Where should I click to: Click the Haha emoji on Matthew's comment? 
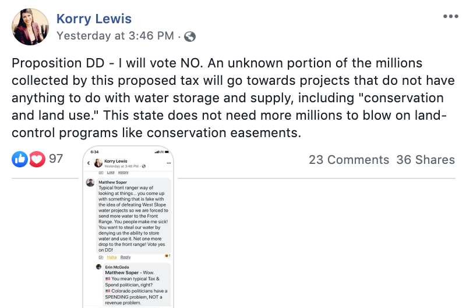(167, 256)
